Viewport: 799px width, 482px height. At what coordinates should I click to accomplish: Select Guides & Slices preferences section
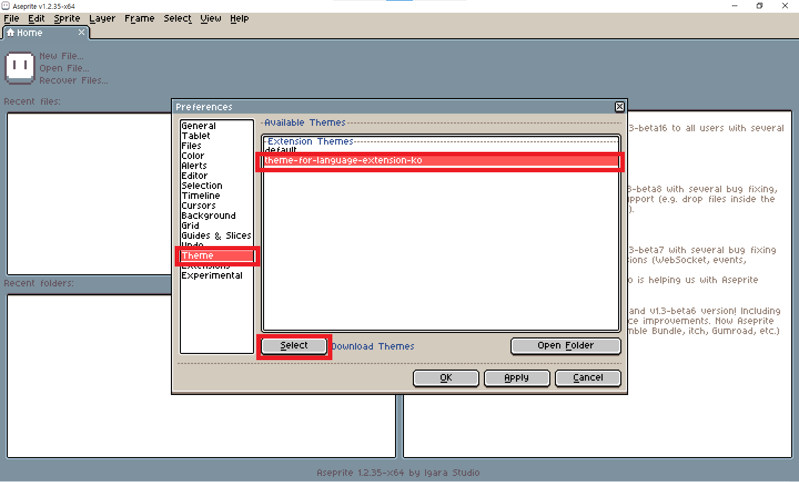[217, 235]
